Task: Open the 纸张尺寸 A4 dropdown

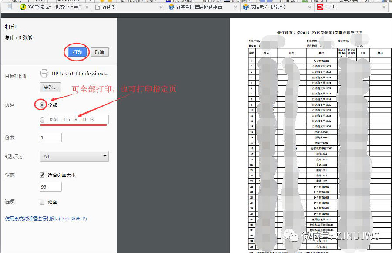Action: pyautogui.click(x=74, y=156)
